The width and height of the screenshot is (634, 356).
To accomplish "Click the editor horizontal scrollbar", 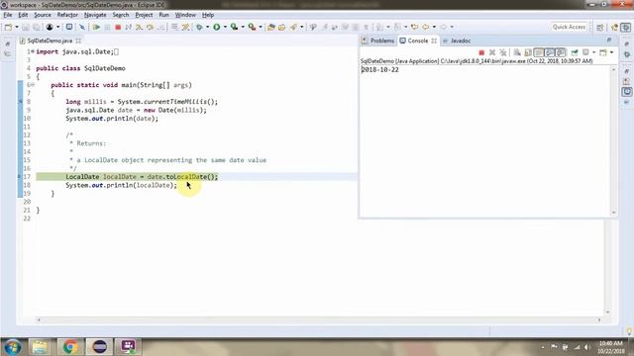I will (319, 319).
